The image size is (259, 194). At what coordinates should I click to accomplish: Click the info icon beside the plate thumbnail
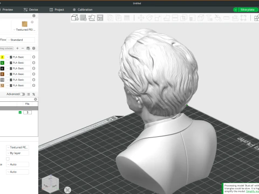[x=32, y=22]
